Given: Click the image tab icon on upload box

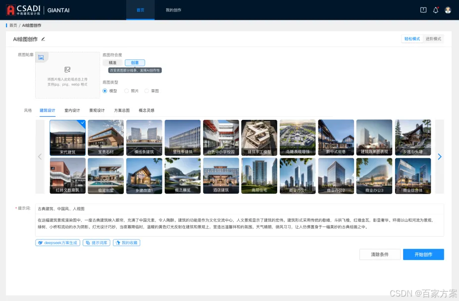Looking at the screenshot, I should [41, 57].
